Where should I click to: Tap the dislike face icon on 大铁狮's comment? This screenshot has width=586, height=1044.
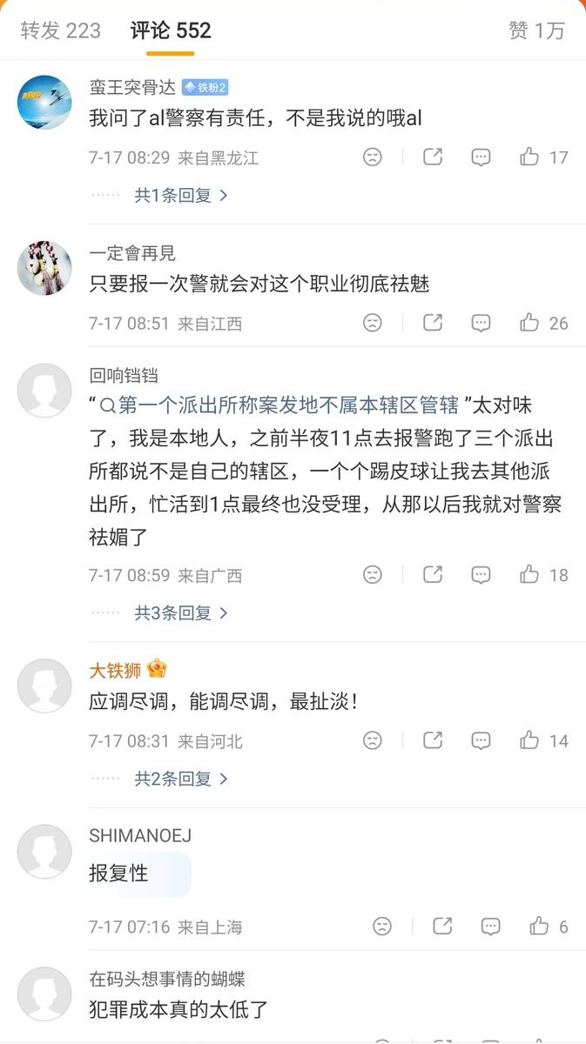[372, 741]
